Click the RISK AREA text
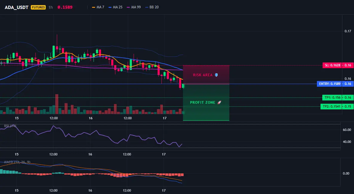This screenshot has height=194, width=354. tap(203, 75)
